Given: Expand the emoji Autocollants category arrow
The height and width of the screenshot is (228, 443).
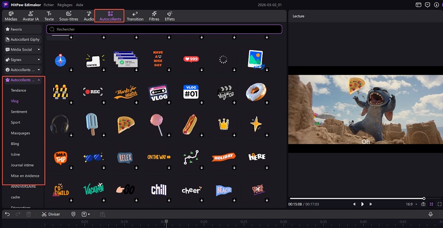Looking at the screenshot, I should pos(39,70).
